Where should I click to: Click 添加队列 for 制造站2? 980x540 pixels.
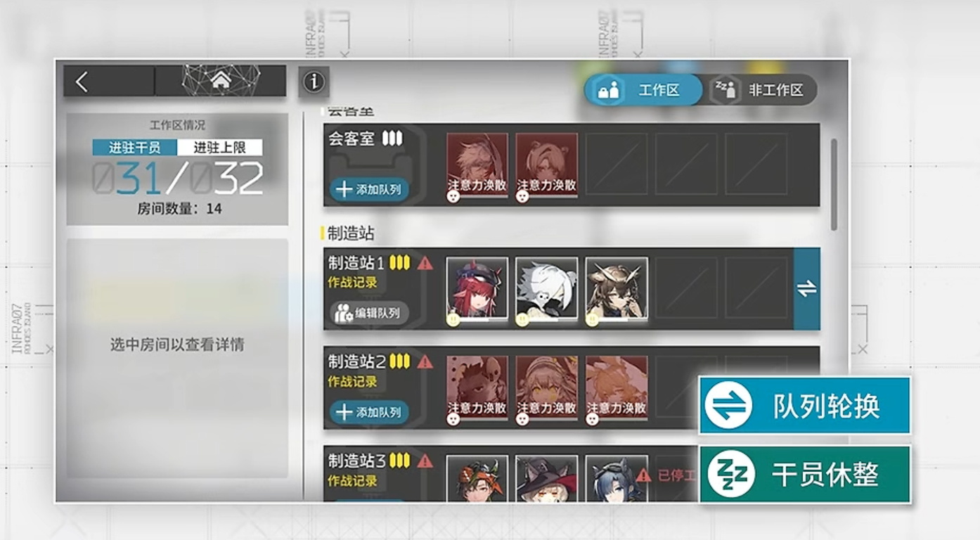pos(369,412)
